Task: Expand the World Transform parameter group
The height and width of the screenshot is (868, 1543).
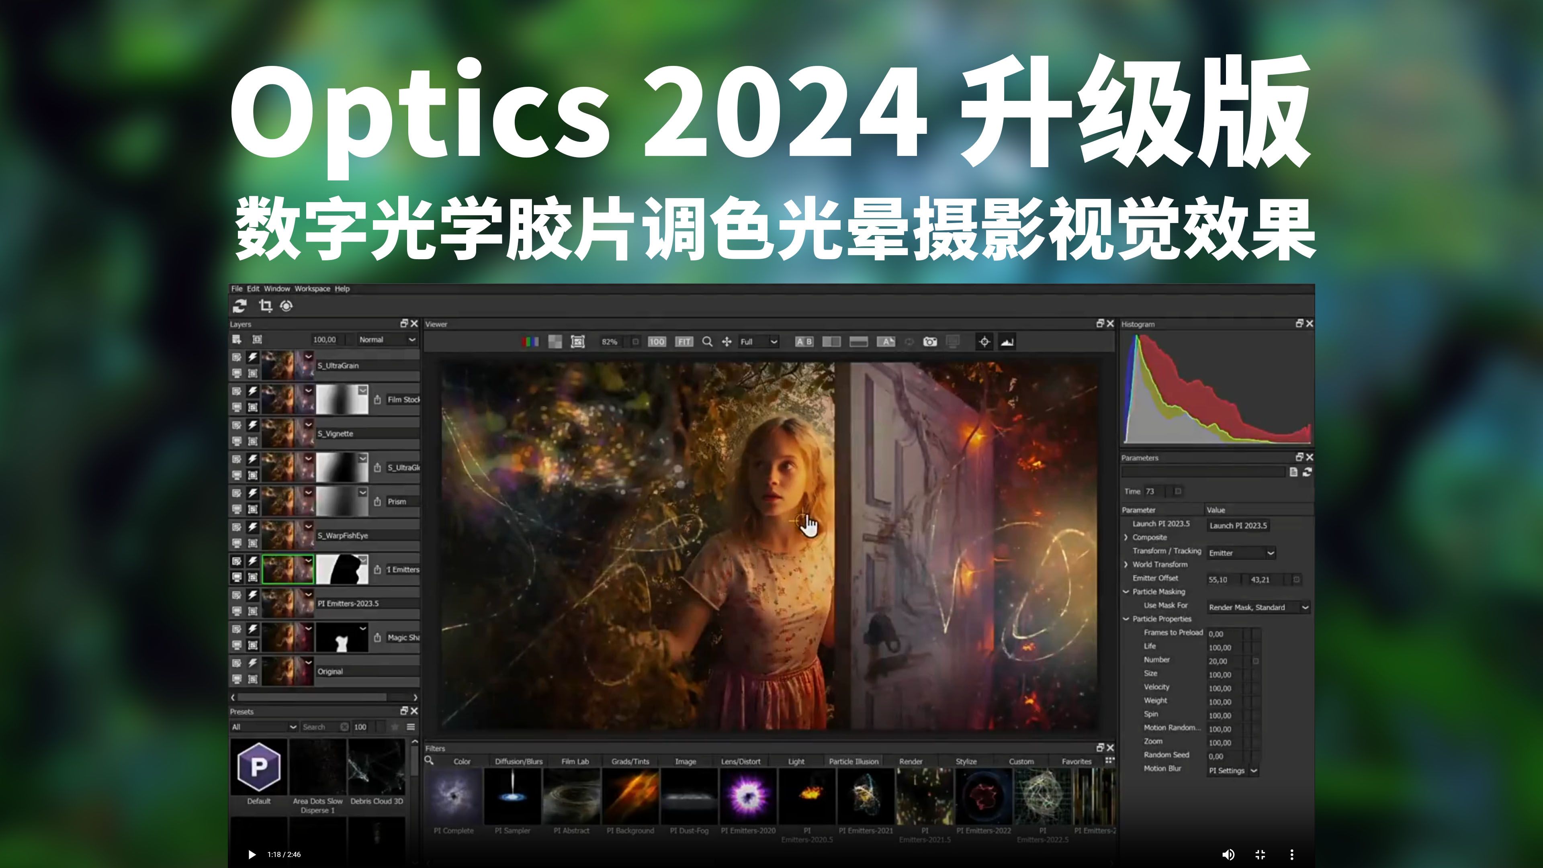Action: (x=1126, y=564)
